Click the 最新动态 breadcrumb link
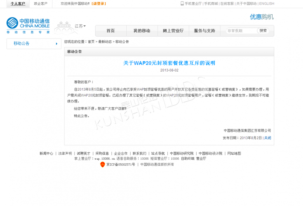 105,42
